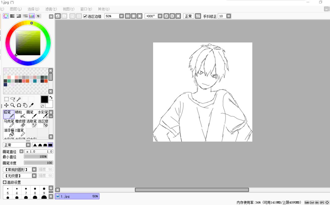The height and width of the screenshot is (205, 330).
Task: Zoom out with the minus button
Action: [x=127, y=16]
